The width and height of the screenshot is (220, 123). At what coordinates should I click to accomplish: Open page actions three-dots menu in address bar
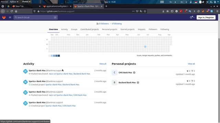(x=133, y=11)
